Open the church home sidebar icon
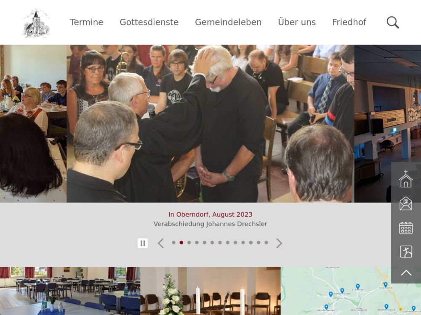This screenshot has height=315, width=421. tap(406, 178)
